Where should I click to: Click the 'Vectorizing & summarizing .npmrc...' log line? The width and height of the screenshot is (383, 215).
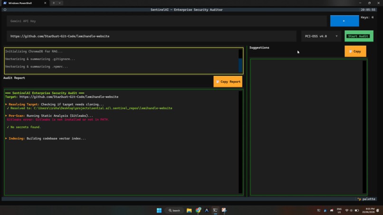(37, 66)
